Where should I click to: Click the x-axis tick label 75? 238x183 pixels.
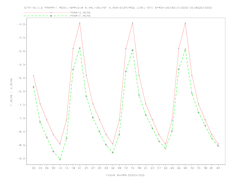[x=199, y=168]
